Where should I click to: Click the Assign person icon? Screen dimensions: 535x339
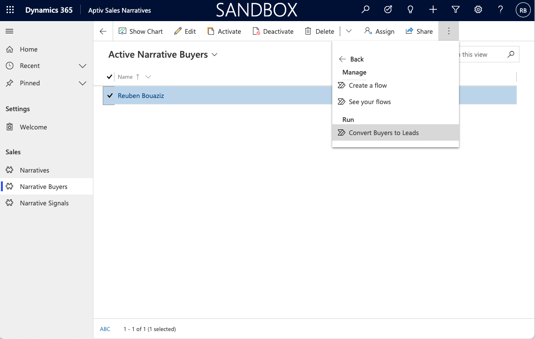click(x=368, y=31)
